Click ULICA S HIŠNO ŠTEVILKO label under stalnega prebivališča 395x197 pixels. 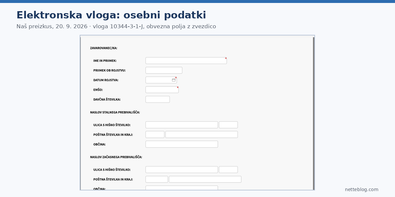click(112, 125)
